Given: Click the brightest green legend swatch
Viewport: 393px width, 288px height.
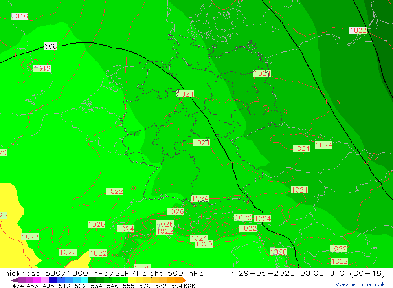Looking at the screenshot, I should pos(124,280).
